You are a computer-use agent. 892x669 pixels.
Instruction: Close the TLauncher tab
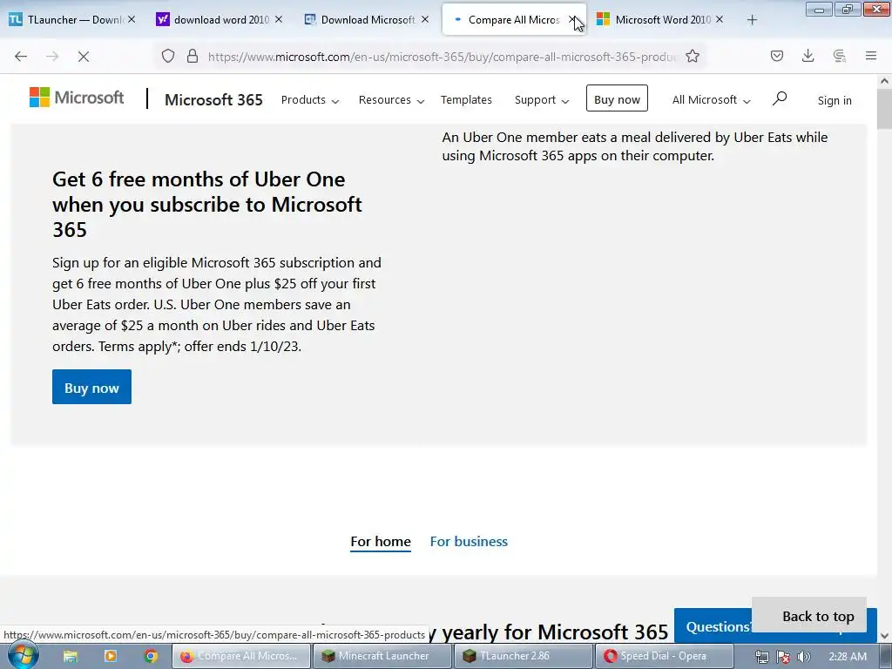pyautogui.click(x=132, y=19)
